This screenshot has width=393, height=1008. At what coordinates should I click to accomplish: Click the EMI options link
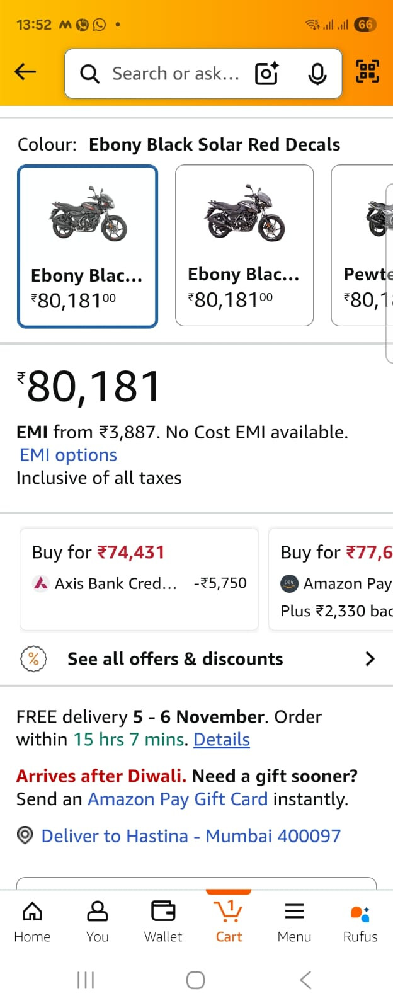pos(68,455)
